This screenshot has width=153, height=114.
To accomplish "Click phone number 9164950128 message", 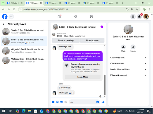I will pyautogui.click(x=65, y=88).
